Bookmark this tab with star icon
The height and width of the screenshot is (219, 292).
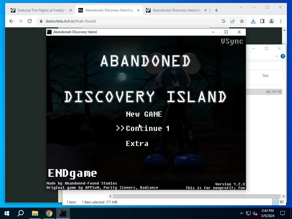[x=242, y=21]
